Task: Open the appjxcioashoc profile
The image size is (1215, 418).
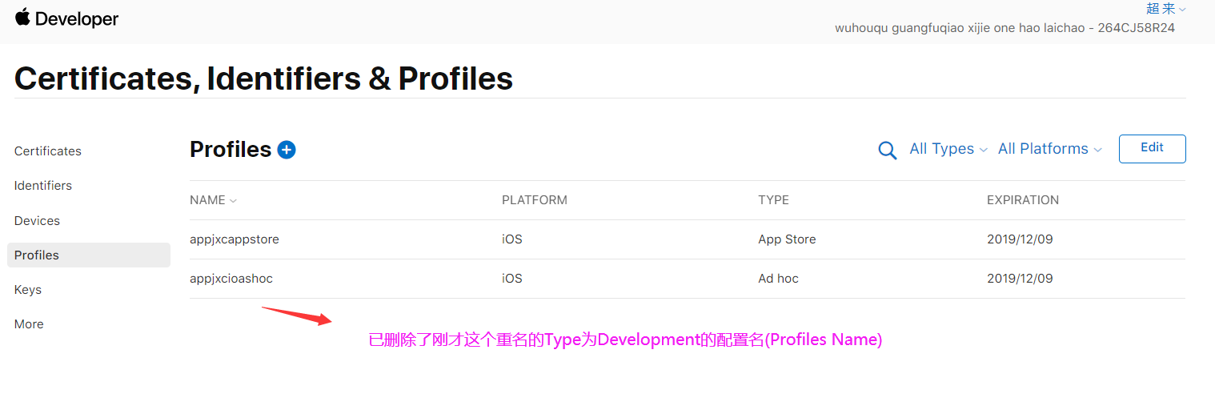Action: 231,279
